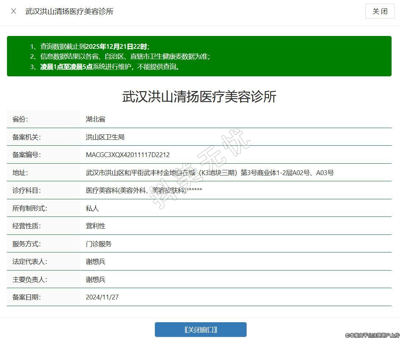Click the header title text next to X icon

(69, 11)
